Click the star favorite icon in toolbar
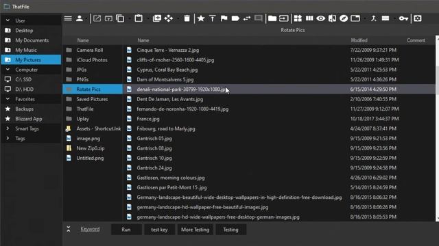 tap(201, 18)
